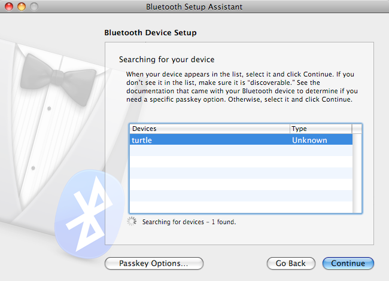Minimize the window with yellow button

pos(22,7)
